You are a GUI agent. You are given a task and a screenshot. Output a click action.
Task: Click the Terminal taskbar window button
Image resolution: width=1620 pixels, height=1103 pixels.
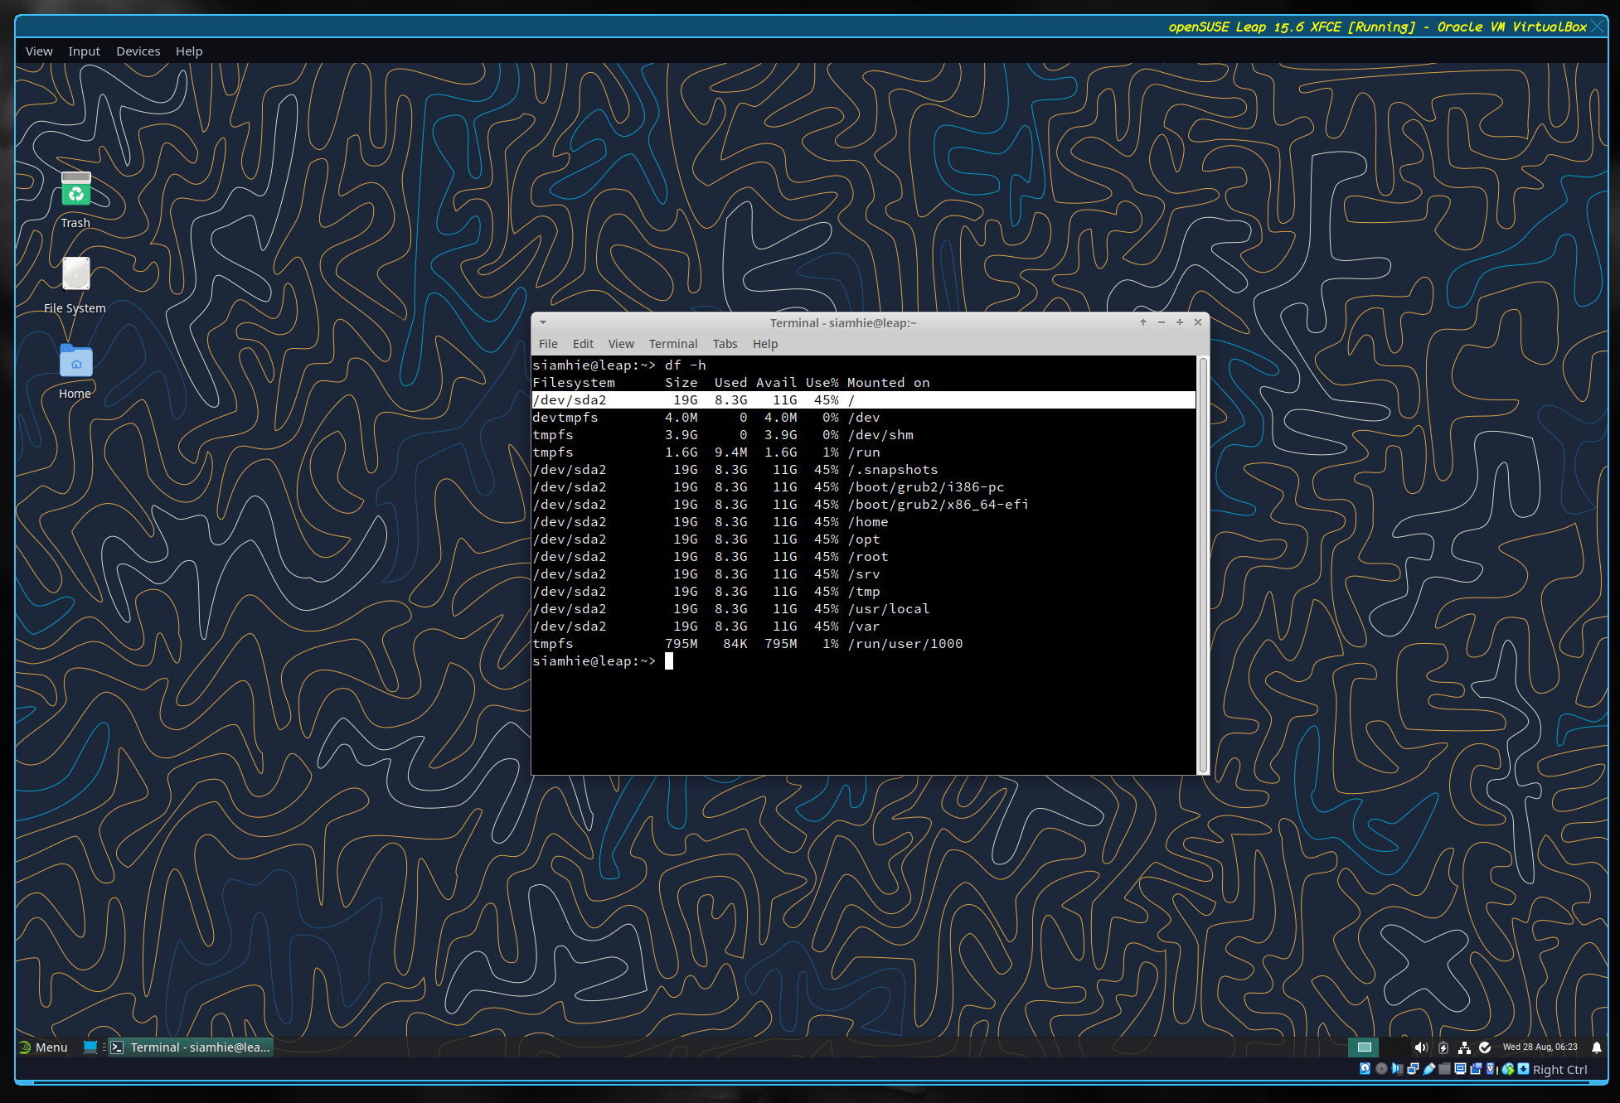[x=192, y=1047]
